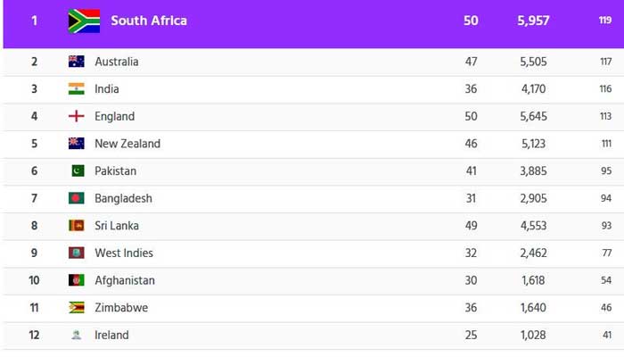Image resolution: width=624 pixels, height=357 pixels.
Task: Open the Australia team name link
Action: pos(117,62)
